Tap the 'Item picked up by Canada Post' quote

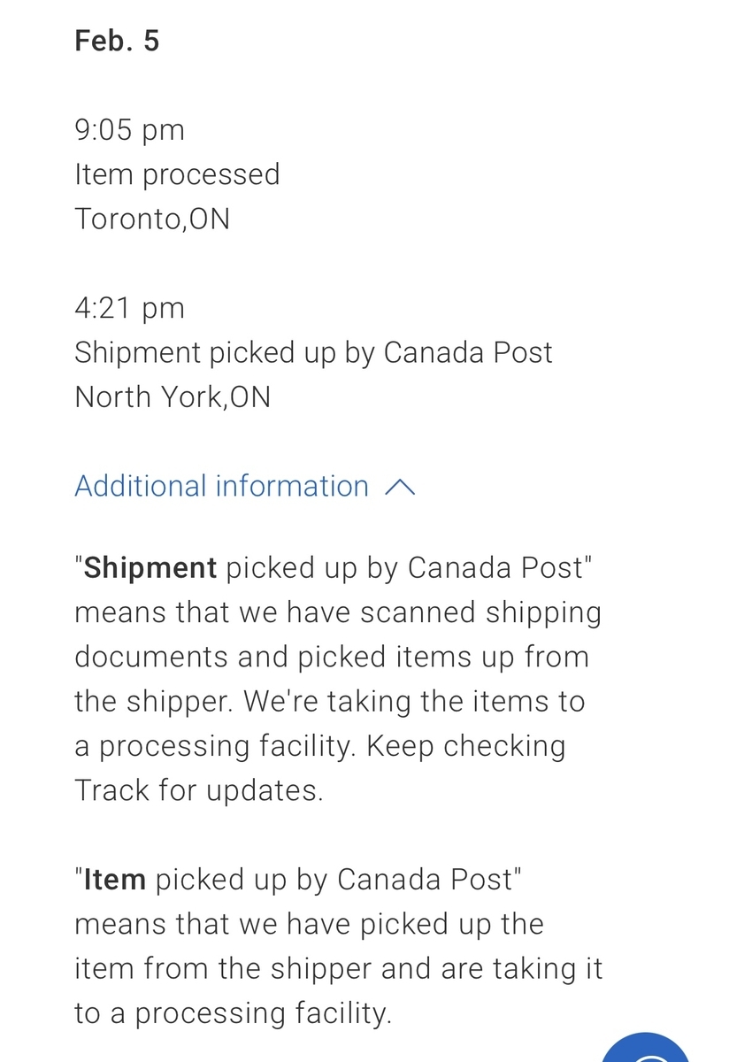point(301,880)
